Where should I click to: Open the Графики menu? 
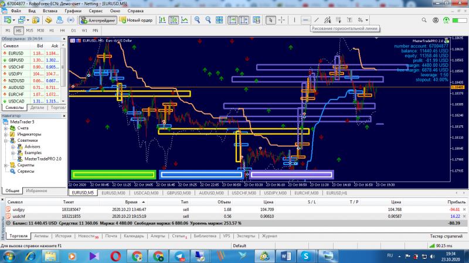(x=73, y=11)
